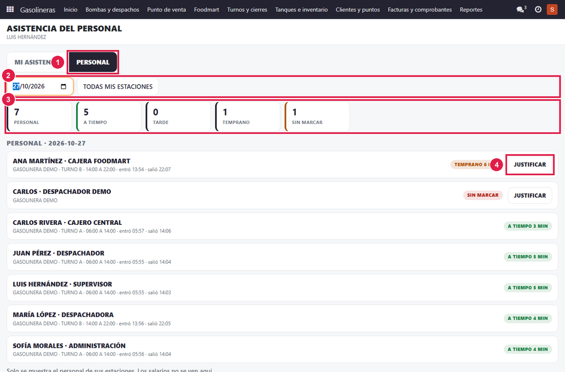Expand the Todas mis estaciones dropdown

[x=118, y=87]
